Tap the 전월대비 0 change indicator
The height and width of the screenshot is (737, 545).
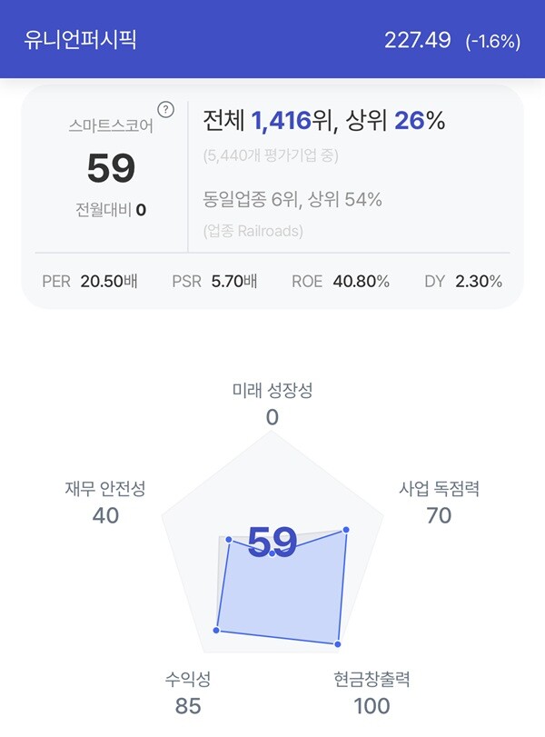pos(111,210)
